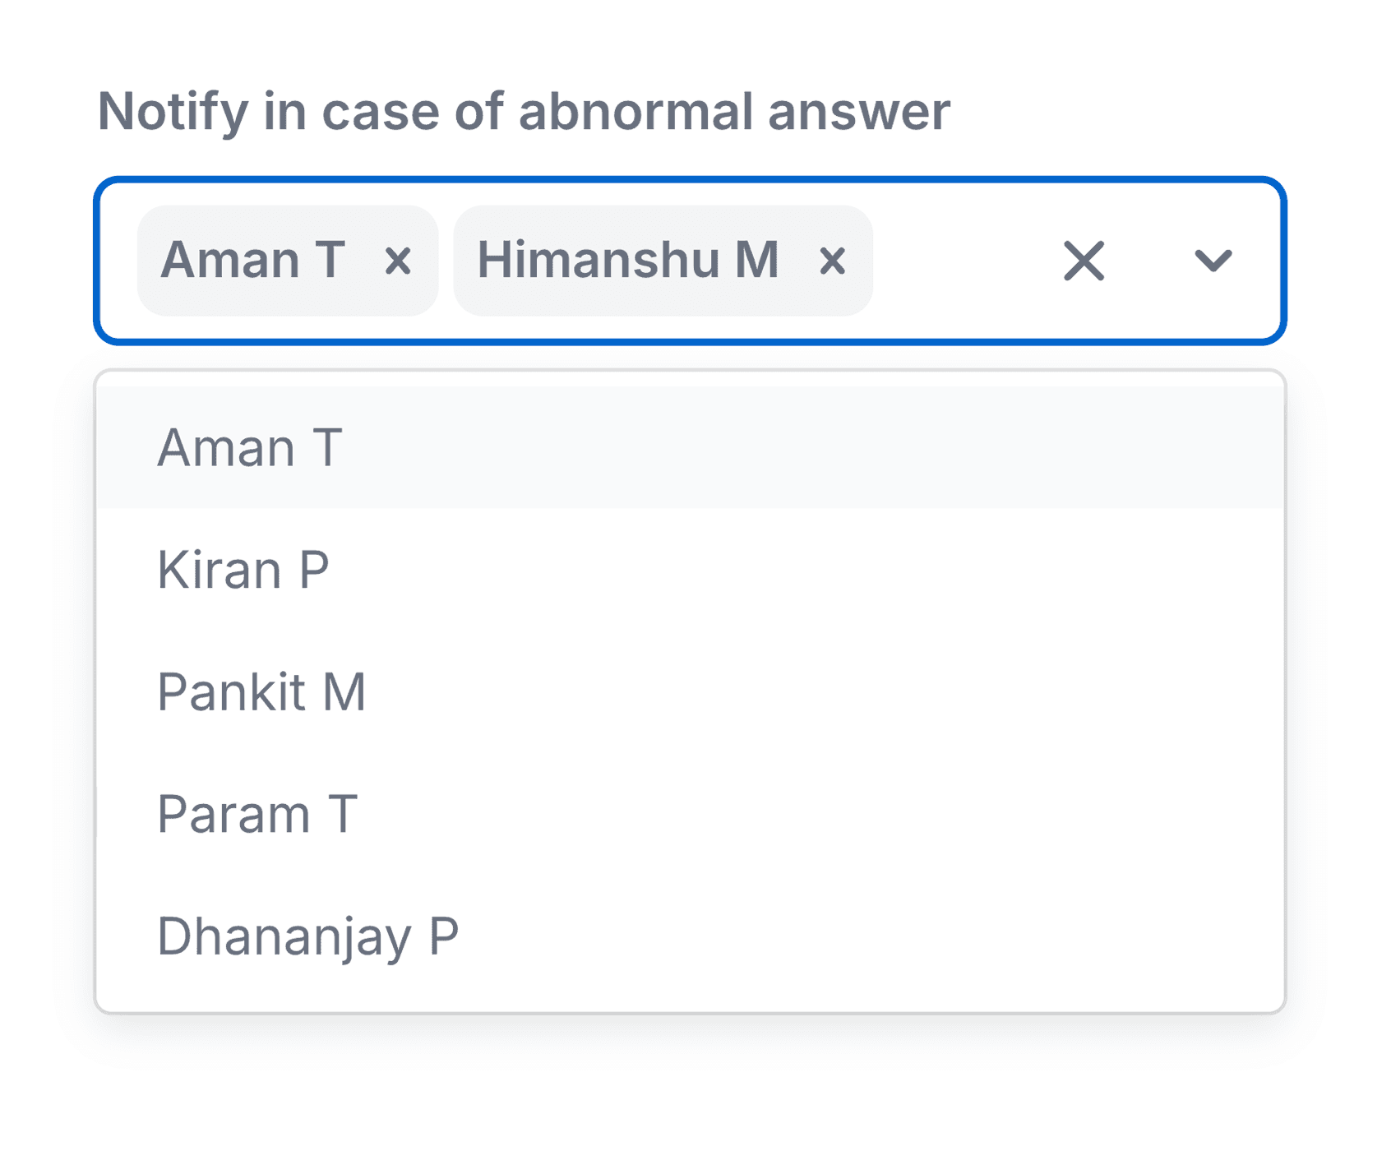
Task: Select the clear-all cross icon
Action: [x=1084, y=261]
